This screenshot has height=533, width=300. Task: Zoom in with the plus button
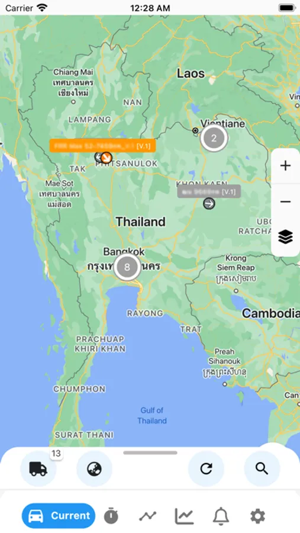tap(285, 166)
